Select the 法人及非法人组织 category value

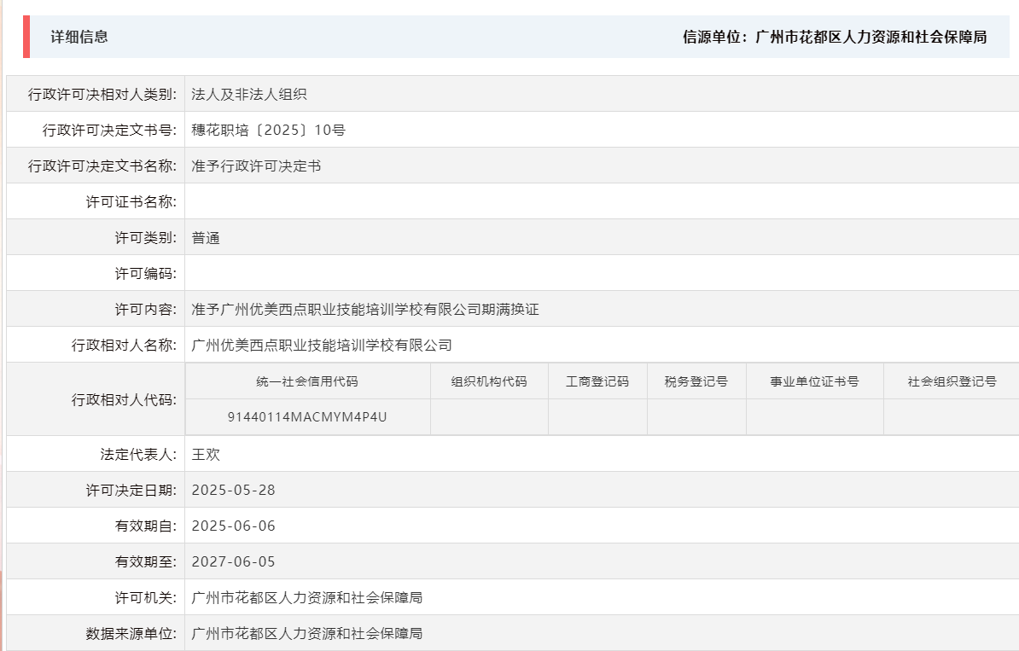(x=247, y=94)
